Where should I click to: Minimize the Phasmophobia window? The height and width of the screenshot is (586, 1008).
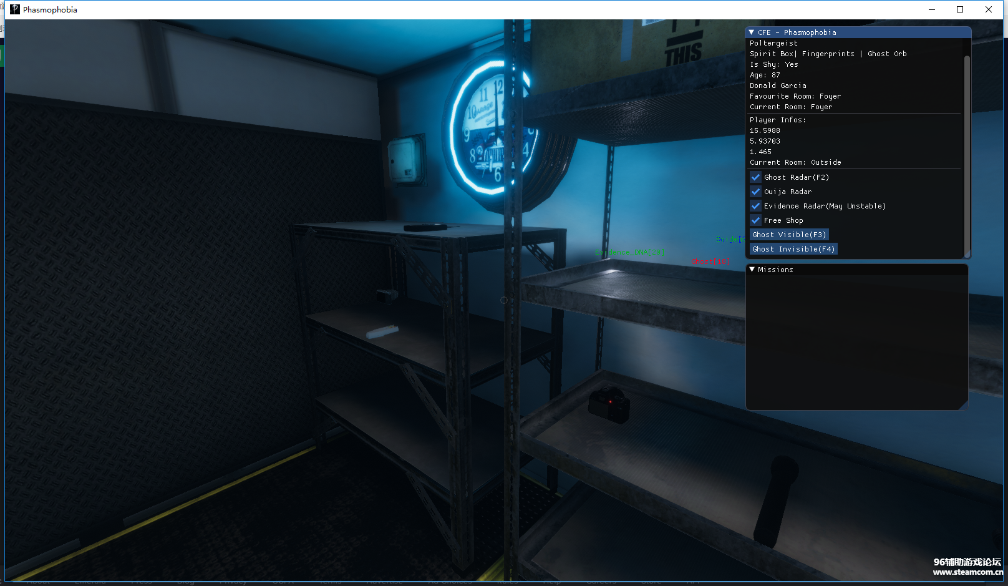[x=932, y=9]
